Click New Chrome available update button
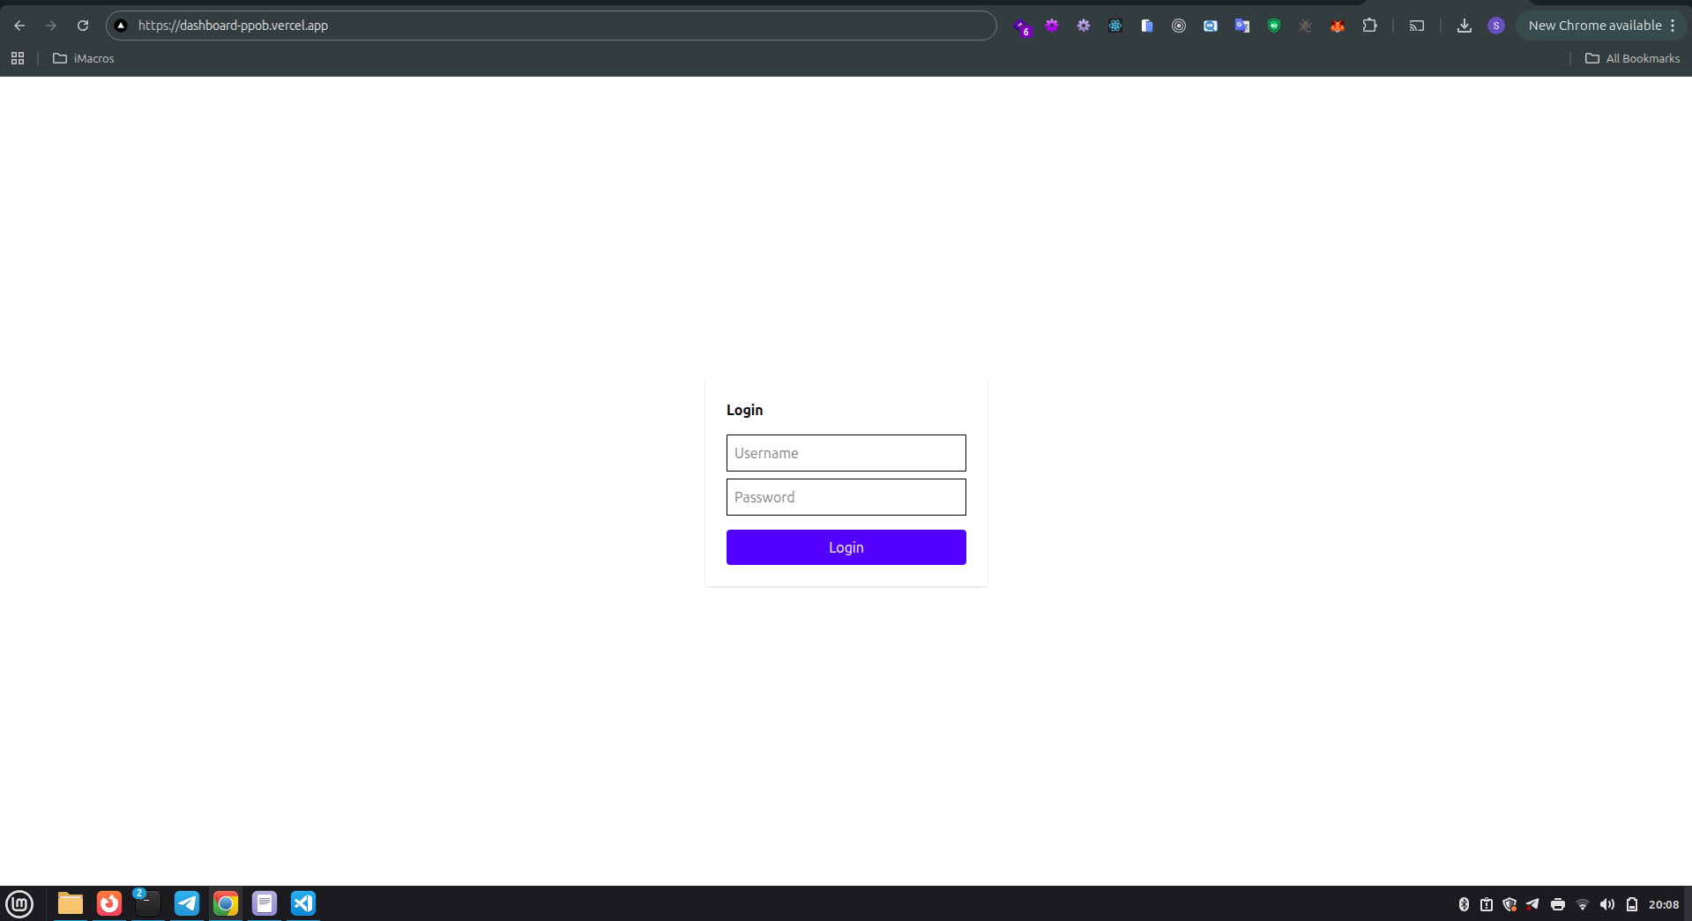The width and height of the screenshot is (1692, 921). tap(1596, 25)
